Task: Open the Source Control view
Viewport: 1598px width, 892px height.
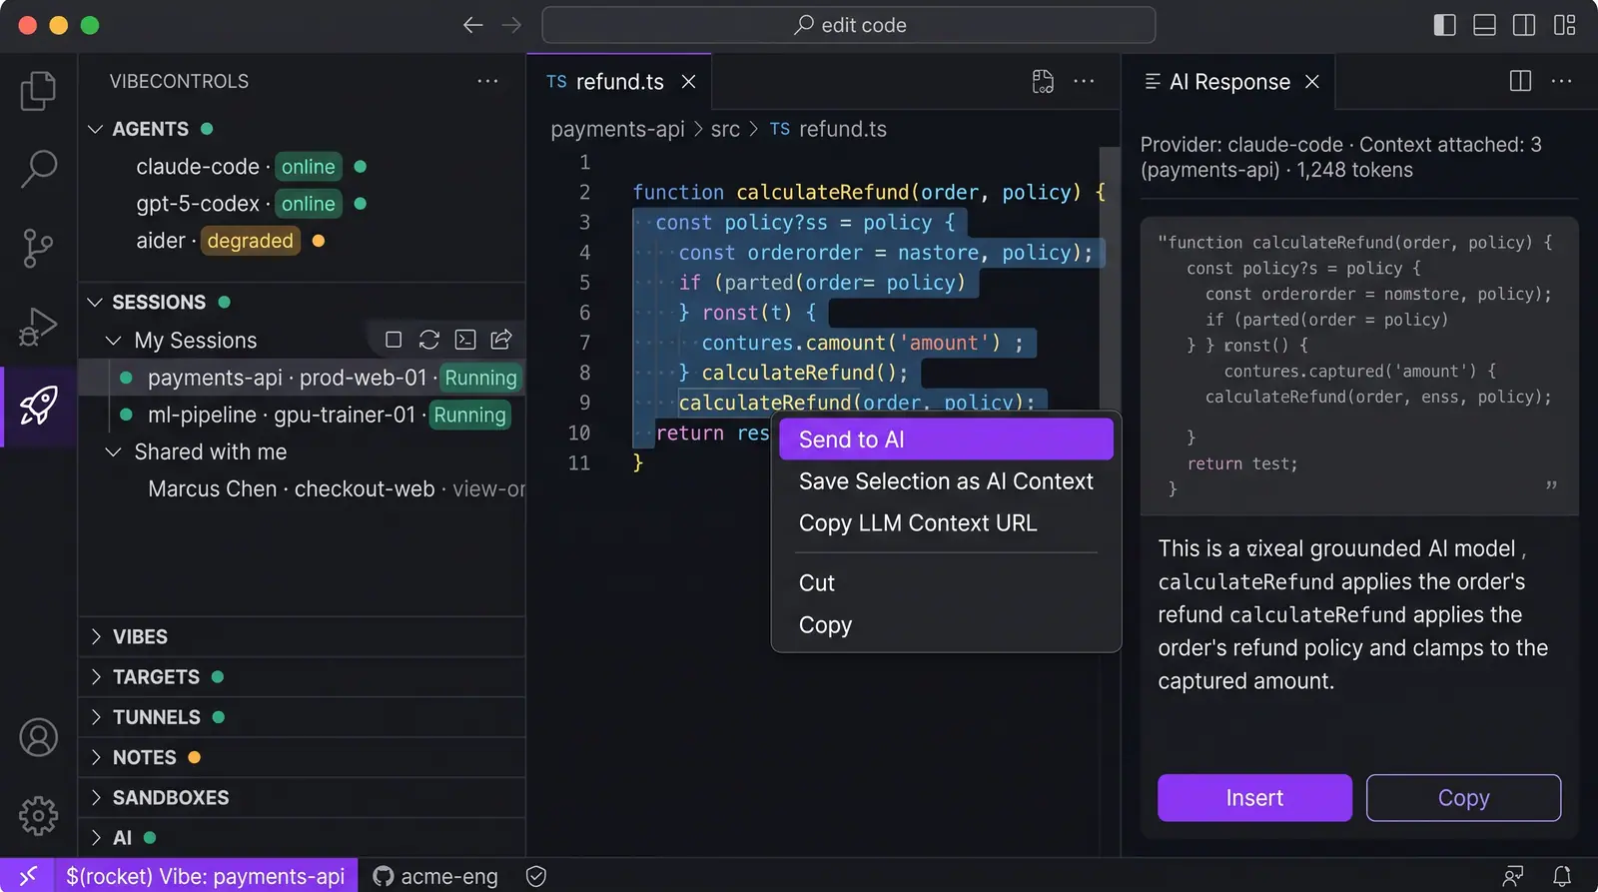Action: [38, 248]
